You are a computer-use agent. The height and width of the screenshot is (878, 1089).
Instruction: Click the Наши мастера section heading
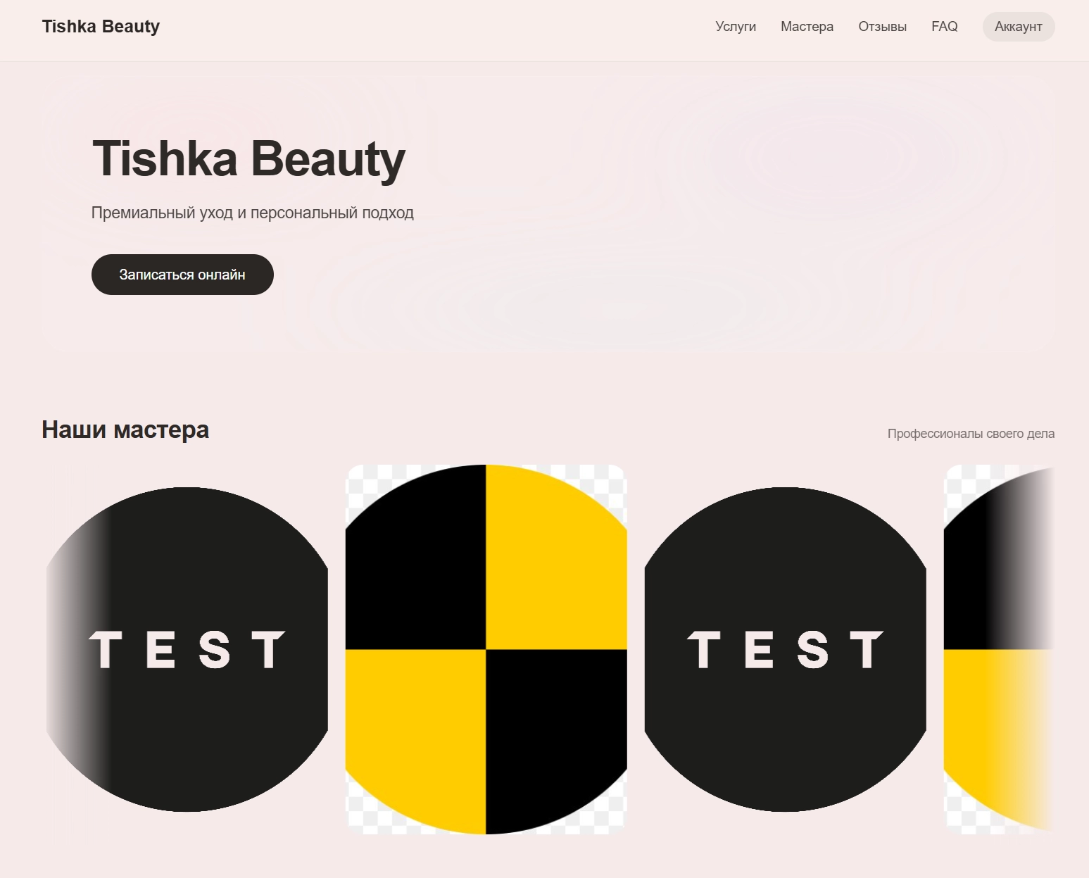(125, 429)
